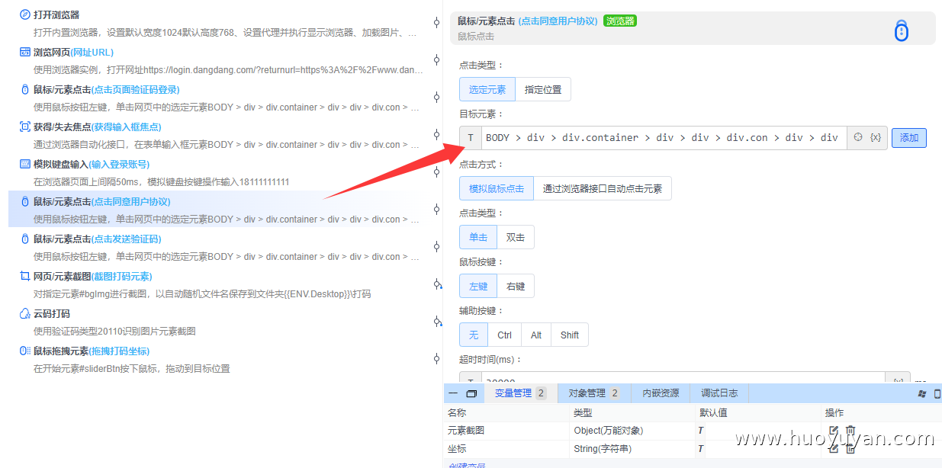Click the mouse icon beside 点击发送验证码

pyautogui.click(x=25, y=239)
